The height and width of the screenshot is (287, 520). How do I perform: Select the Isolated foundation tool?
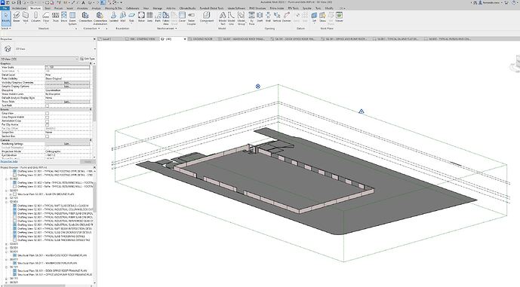(x=114, y=17)
